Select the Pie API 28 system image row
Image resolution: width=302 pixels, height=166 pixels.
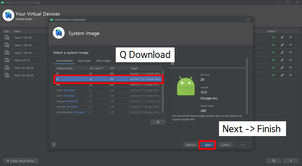(x=109, y=85)
